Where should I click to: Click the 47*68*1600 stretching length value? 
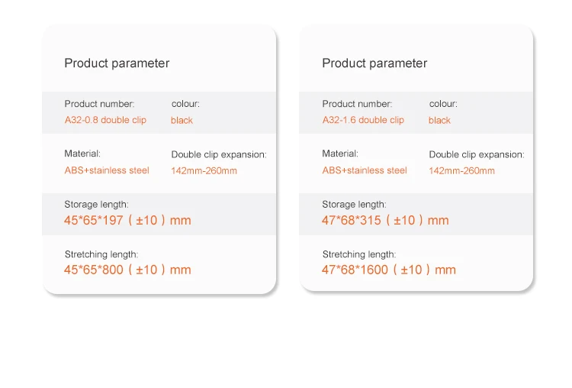pos(389,270)
